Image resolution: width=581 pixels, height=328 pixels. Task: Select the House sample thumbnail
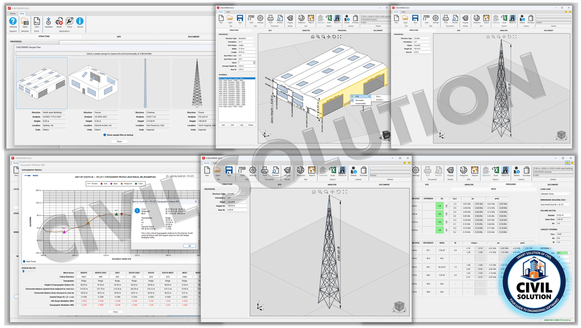tap(93, 83)
